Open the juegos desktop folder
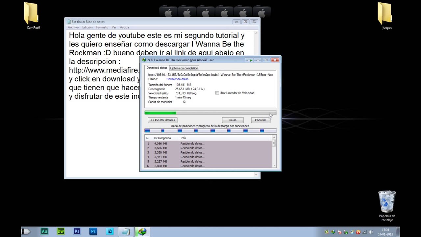Screen dimensions: 421x237 pos(387,16)
